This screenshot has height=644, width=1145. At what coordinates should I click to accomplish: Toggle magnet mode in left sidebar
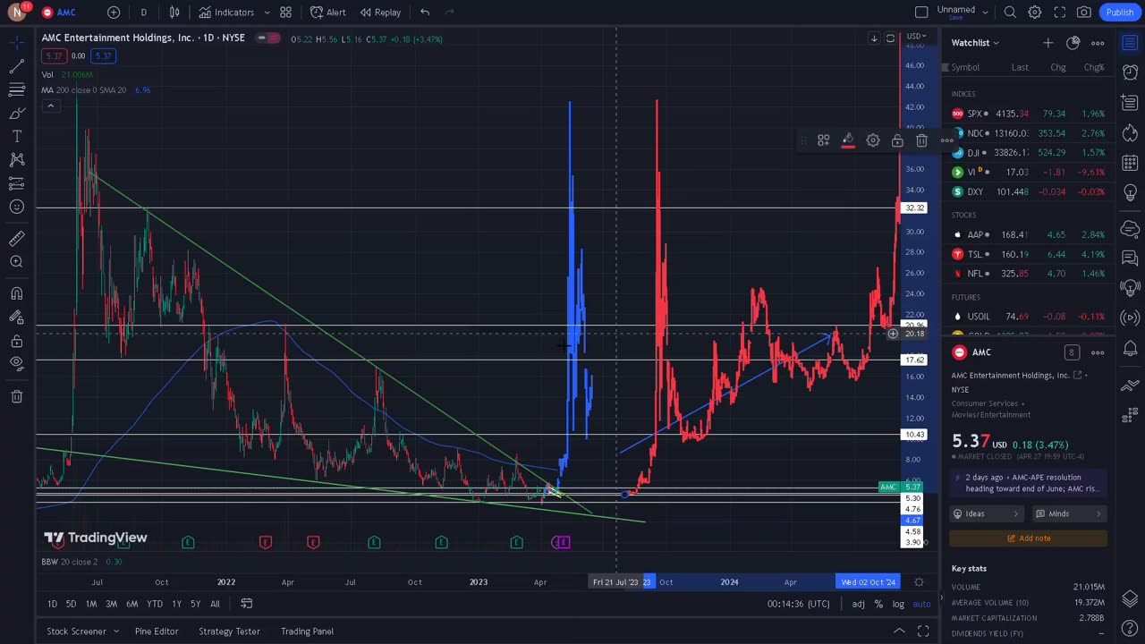coord(16,293)
